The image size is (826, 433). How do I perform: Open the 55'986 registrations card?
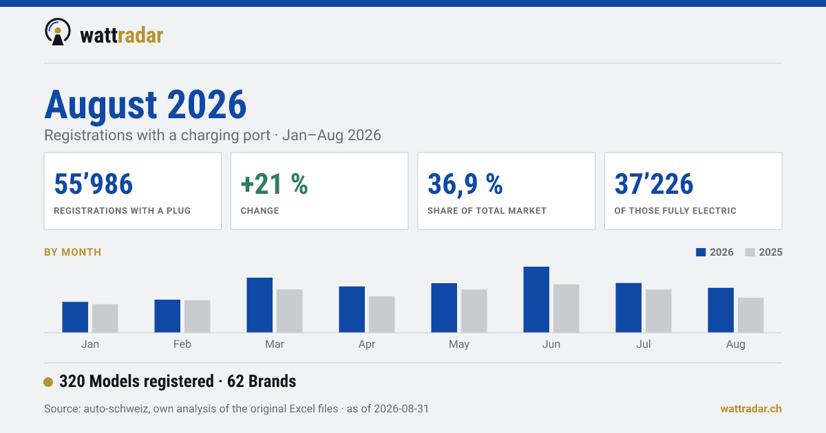[x=133, y=191]
